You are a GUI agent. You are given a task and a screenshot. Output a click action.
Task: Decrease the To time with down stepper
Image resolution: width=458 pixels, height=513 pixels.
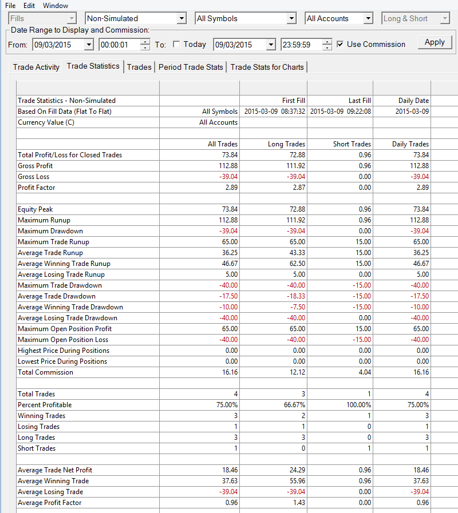(x=327, y=47)
